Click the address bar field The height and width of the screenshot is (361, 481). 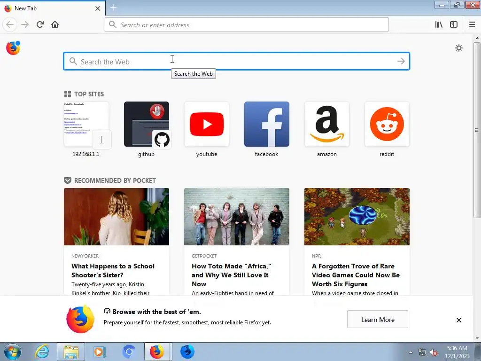coord(247,24)
